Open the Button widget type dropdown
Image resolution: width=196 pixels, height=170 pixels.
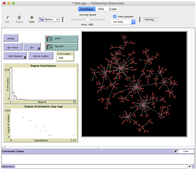(x=49, y=19)
